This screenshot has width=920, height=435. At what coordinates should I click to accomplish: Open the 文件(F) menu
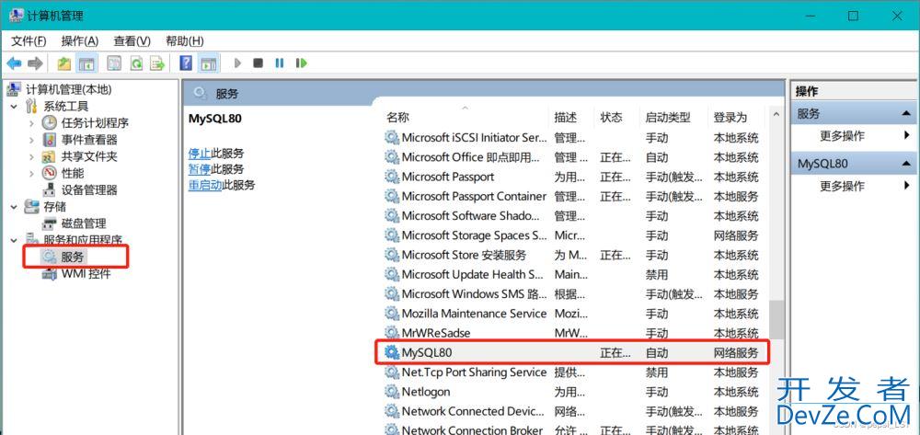point(29,41)
